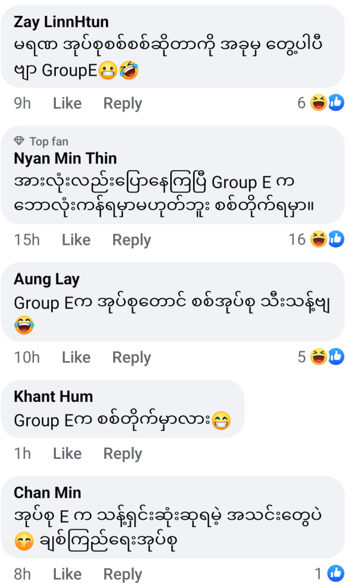This screenshot has width=349, height=583.
Task: Like Zay LinnHtun's comment
Action: point(67,104)
